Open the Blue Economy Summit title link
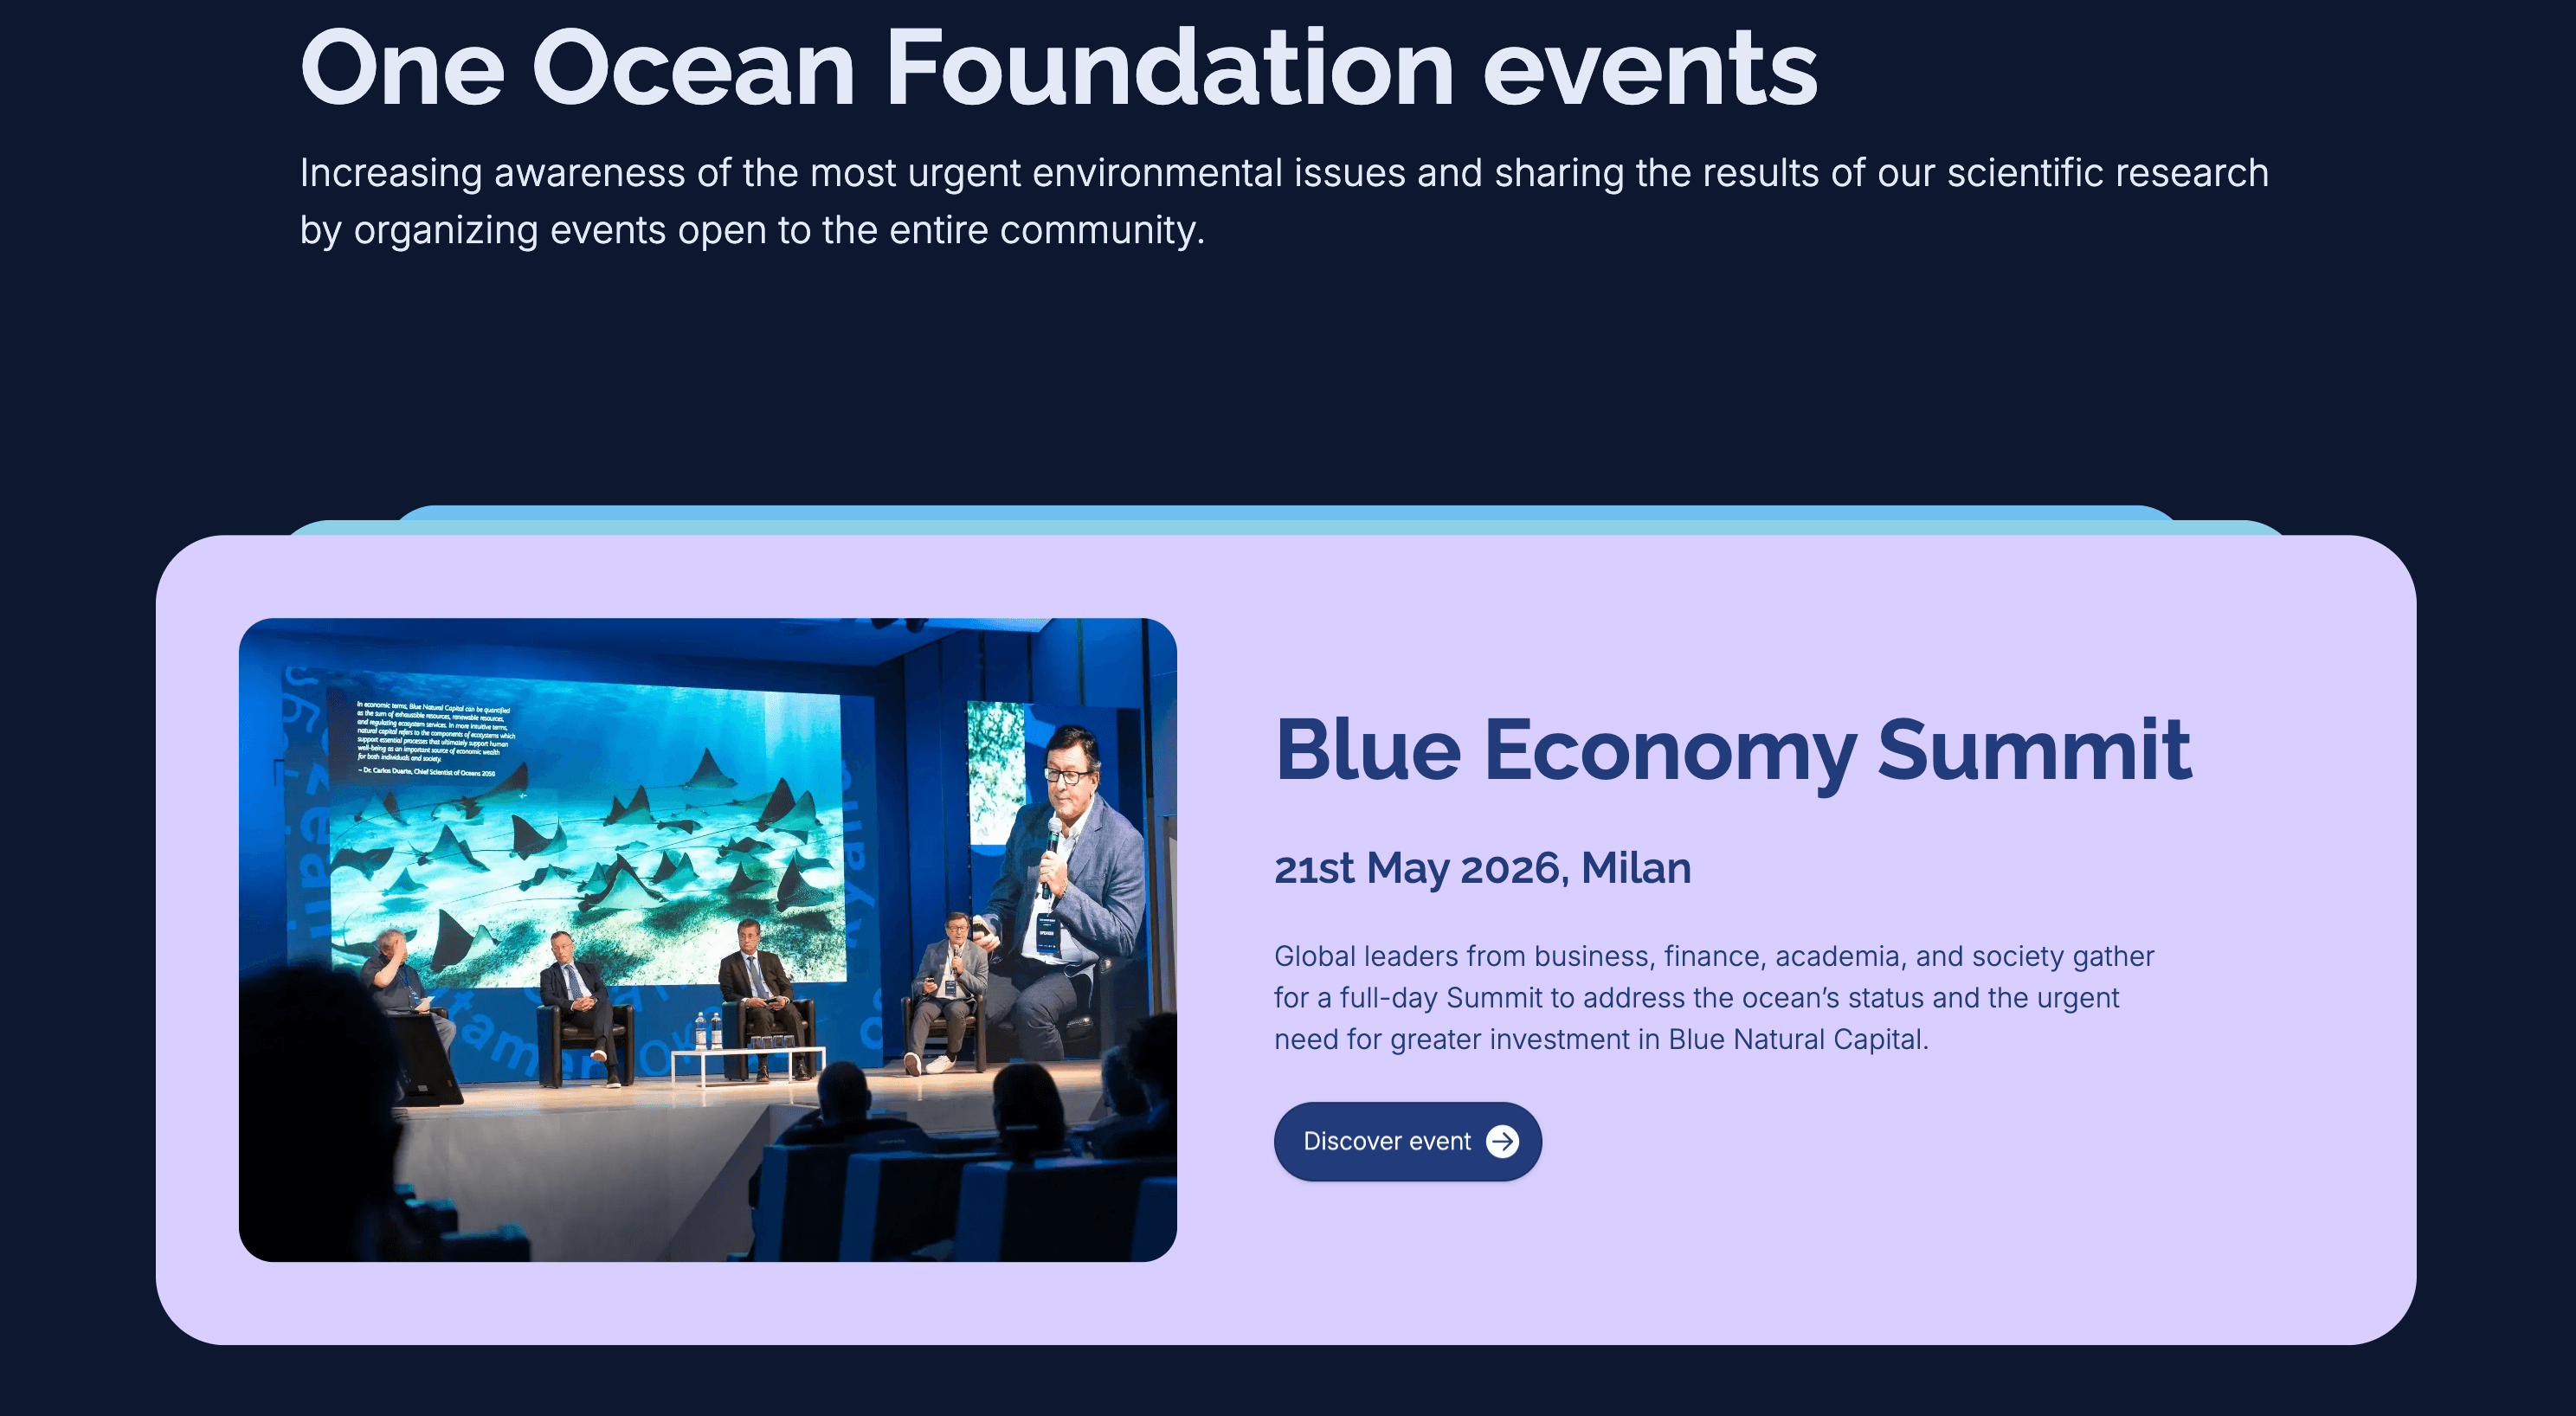This screenshot has width=2576, height=1416. [x=1732, y=750]
